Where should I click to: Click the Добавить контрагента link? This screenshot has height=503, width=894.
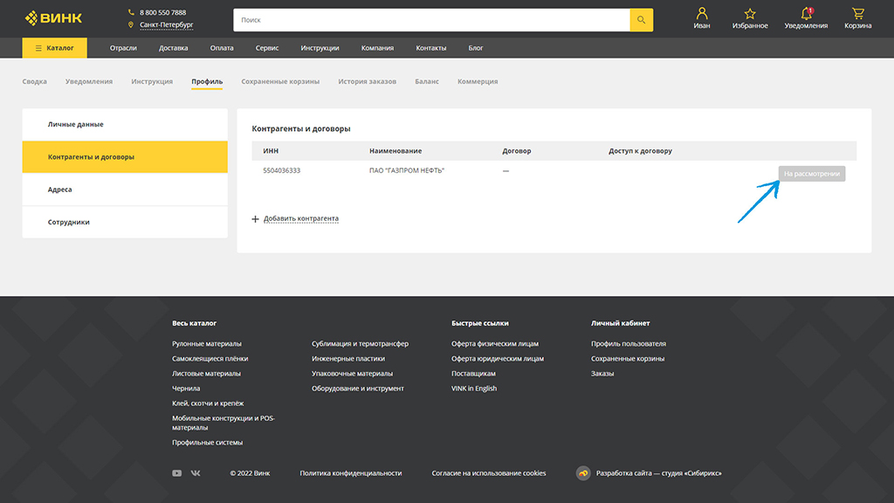pos(301,218)
